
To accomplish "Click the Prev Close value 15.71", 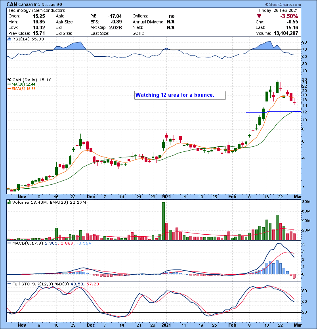I will pos(39,33).
